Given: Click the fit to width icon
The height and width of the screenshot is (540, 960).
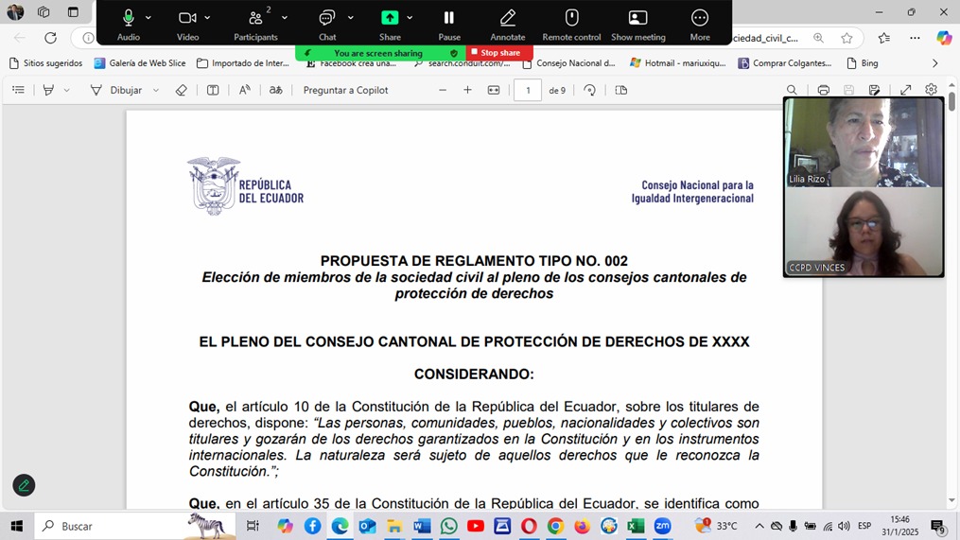Looking at the screenshot, I should click(x=494, y=90).
